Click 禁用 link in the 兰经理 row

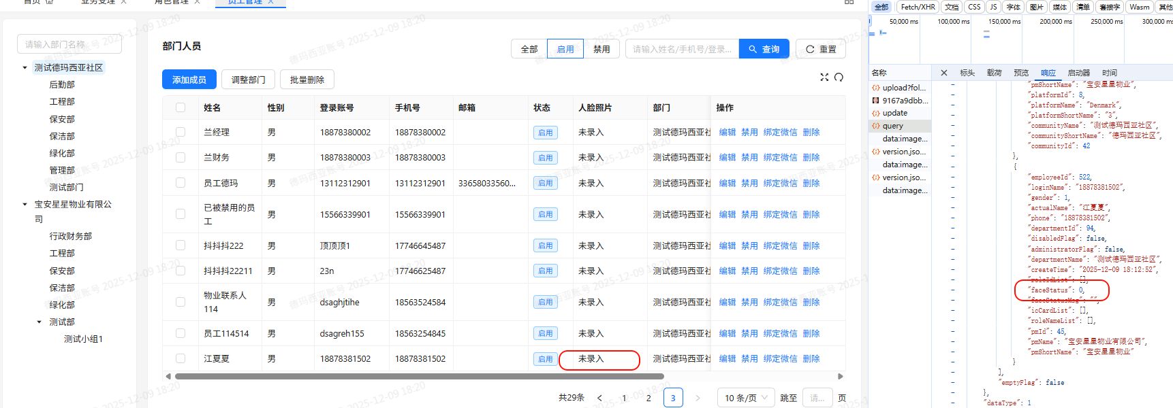coord(749,132)
